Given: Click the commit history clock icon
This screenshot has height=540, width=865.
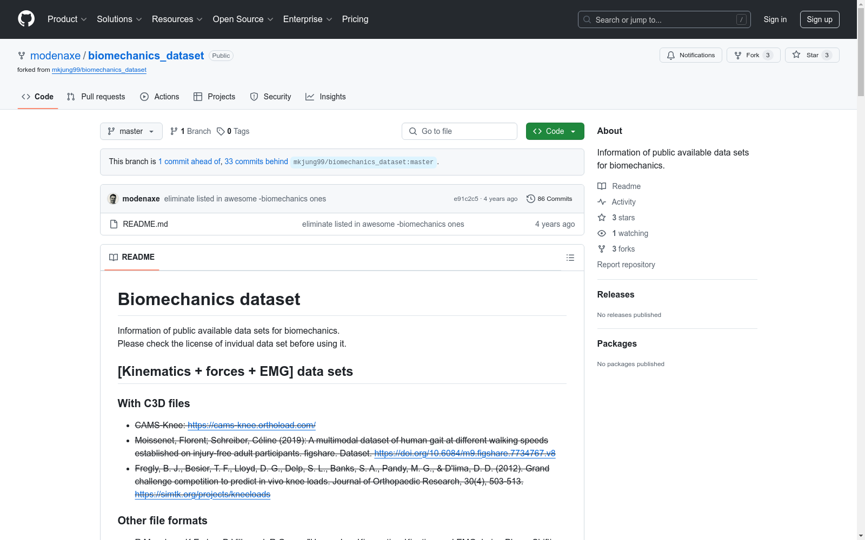Looking at the screenshot, I should point(531,199).
